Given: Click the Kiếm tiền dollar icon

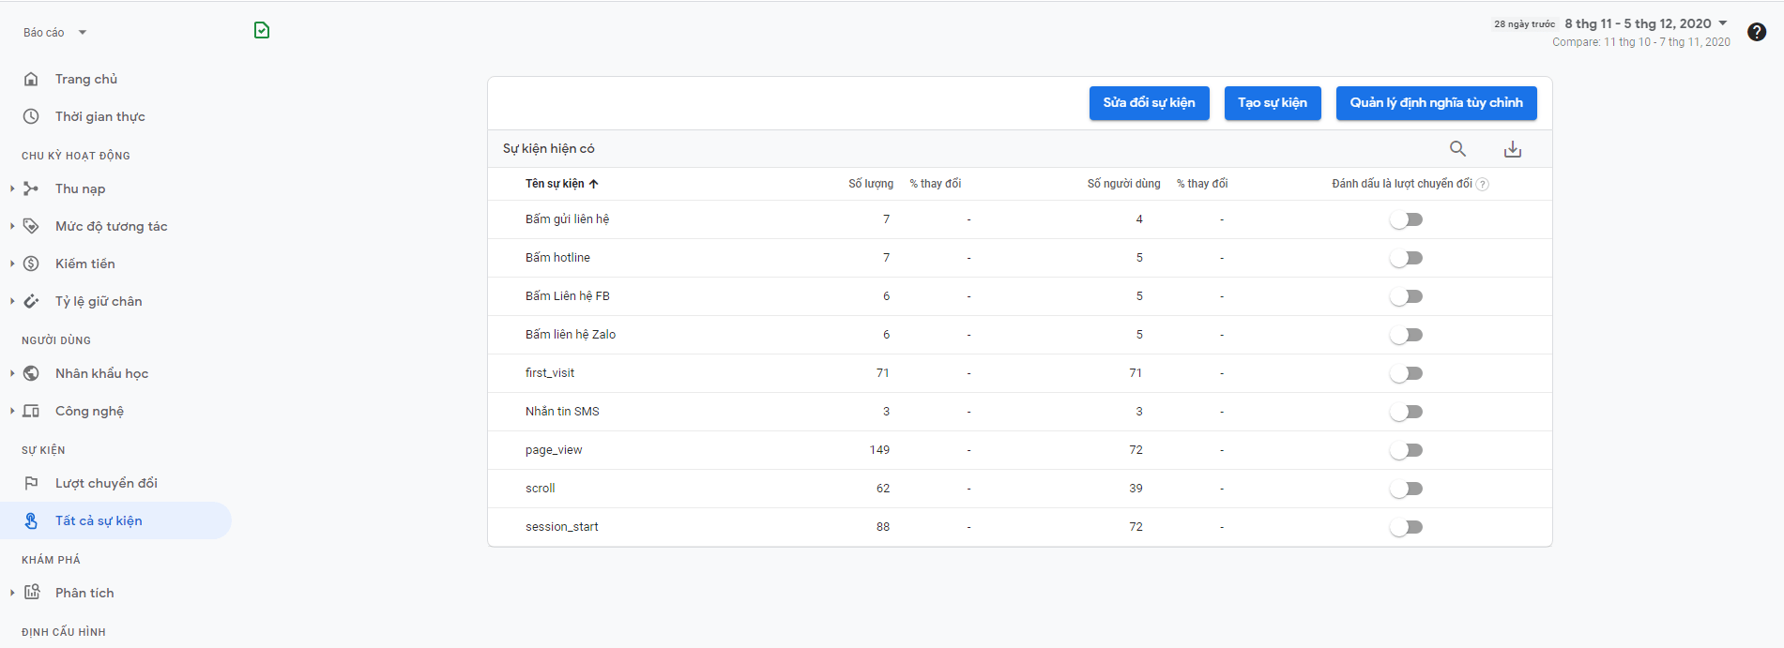Looking at the screenshot, I should [31, 264].
